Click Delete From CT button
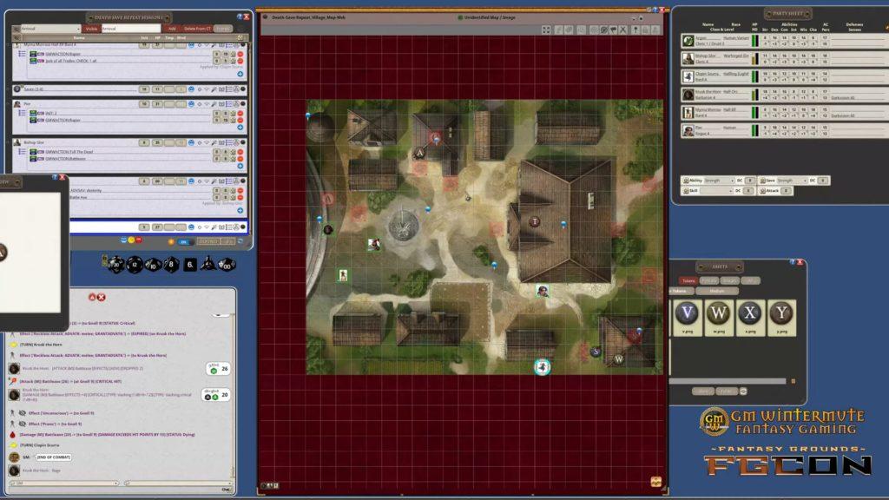Viewport: 889px width, 500px height. tap(197, 29)
